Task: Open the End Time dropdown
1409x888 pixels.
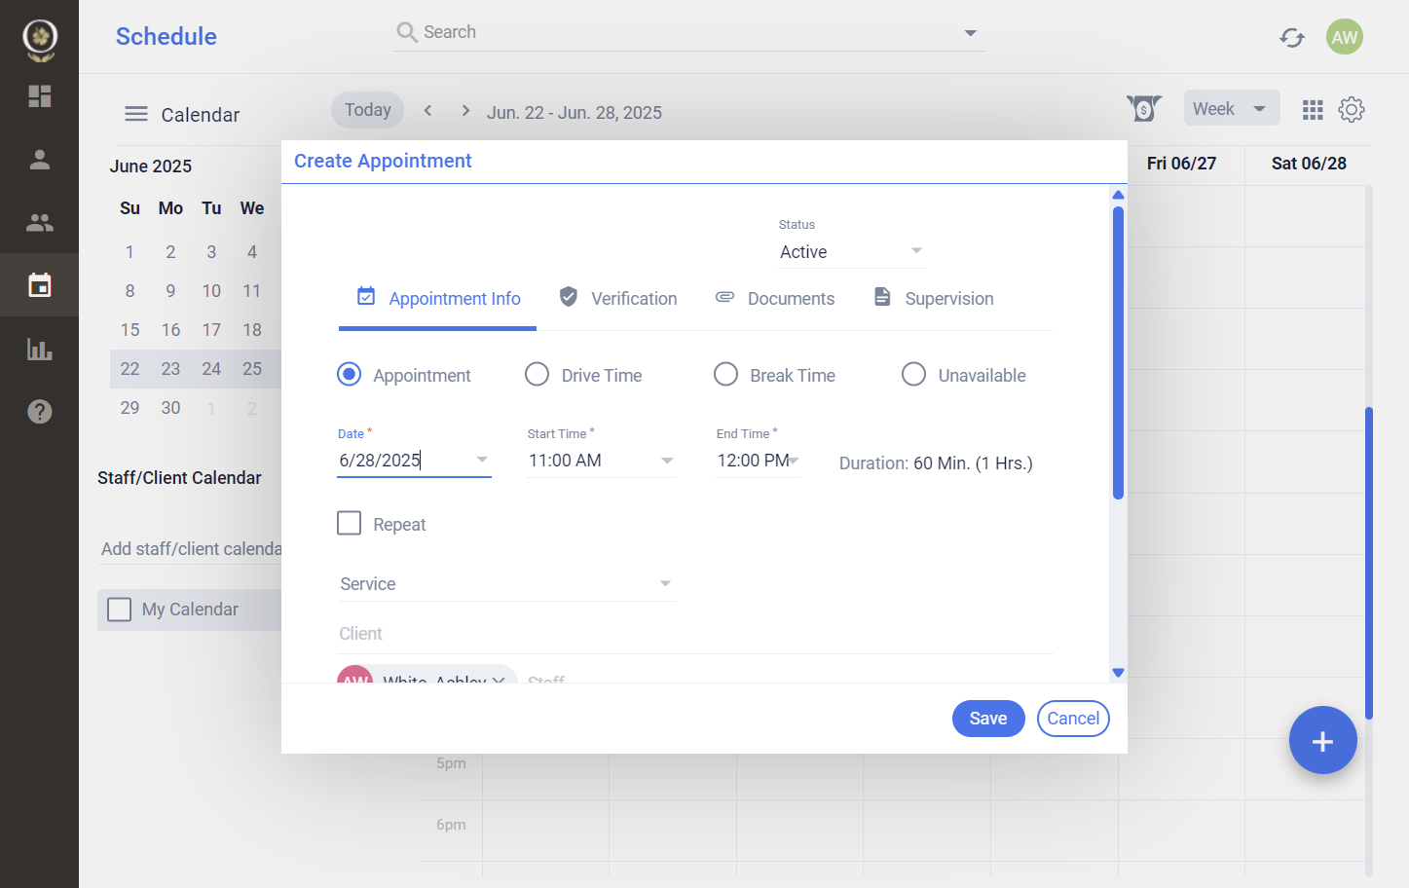Action: pyautogui.click(x=794, y=461)
